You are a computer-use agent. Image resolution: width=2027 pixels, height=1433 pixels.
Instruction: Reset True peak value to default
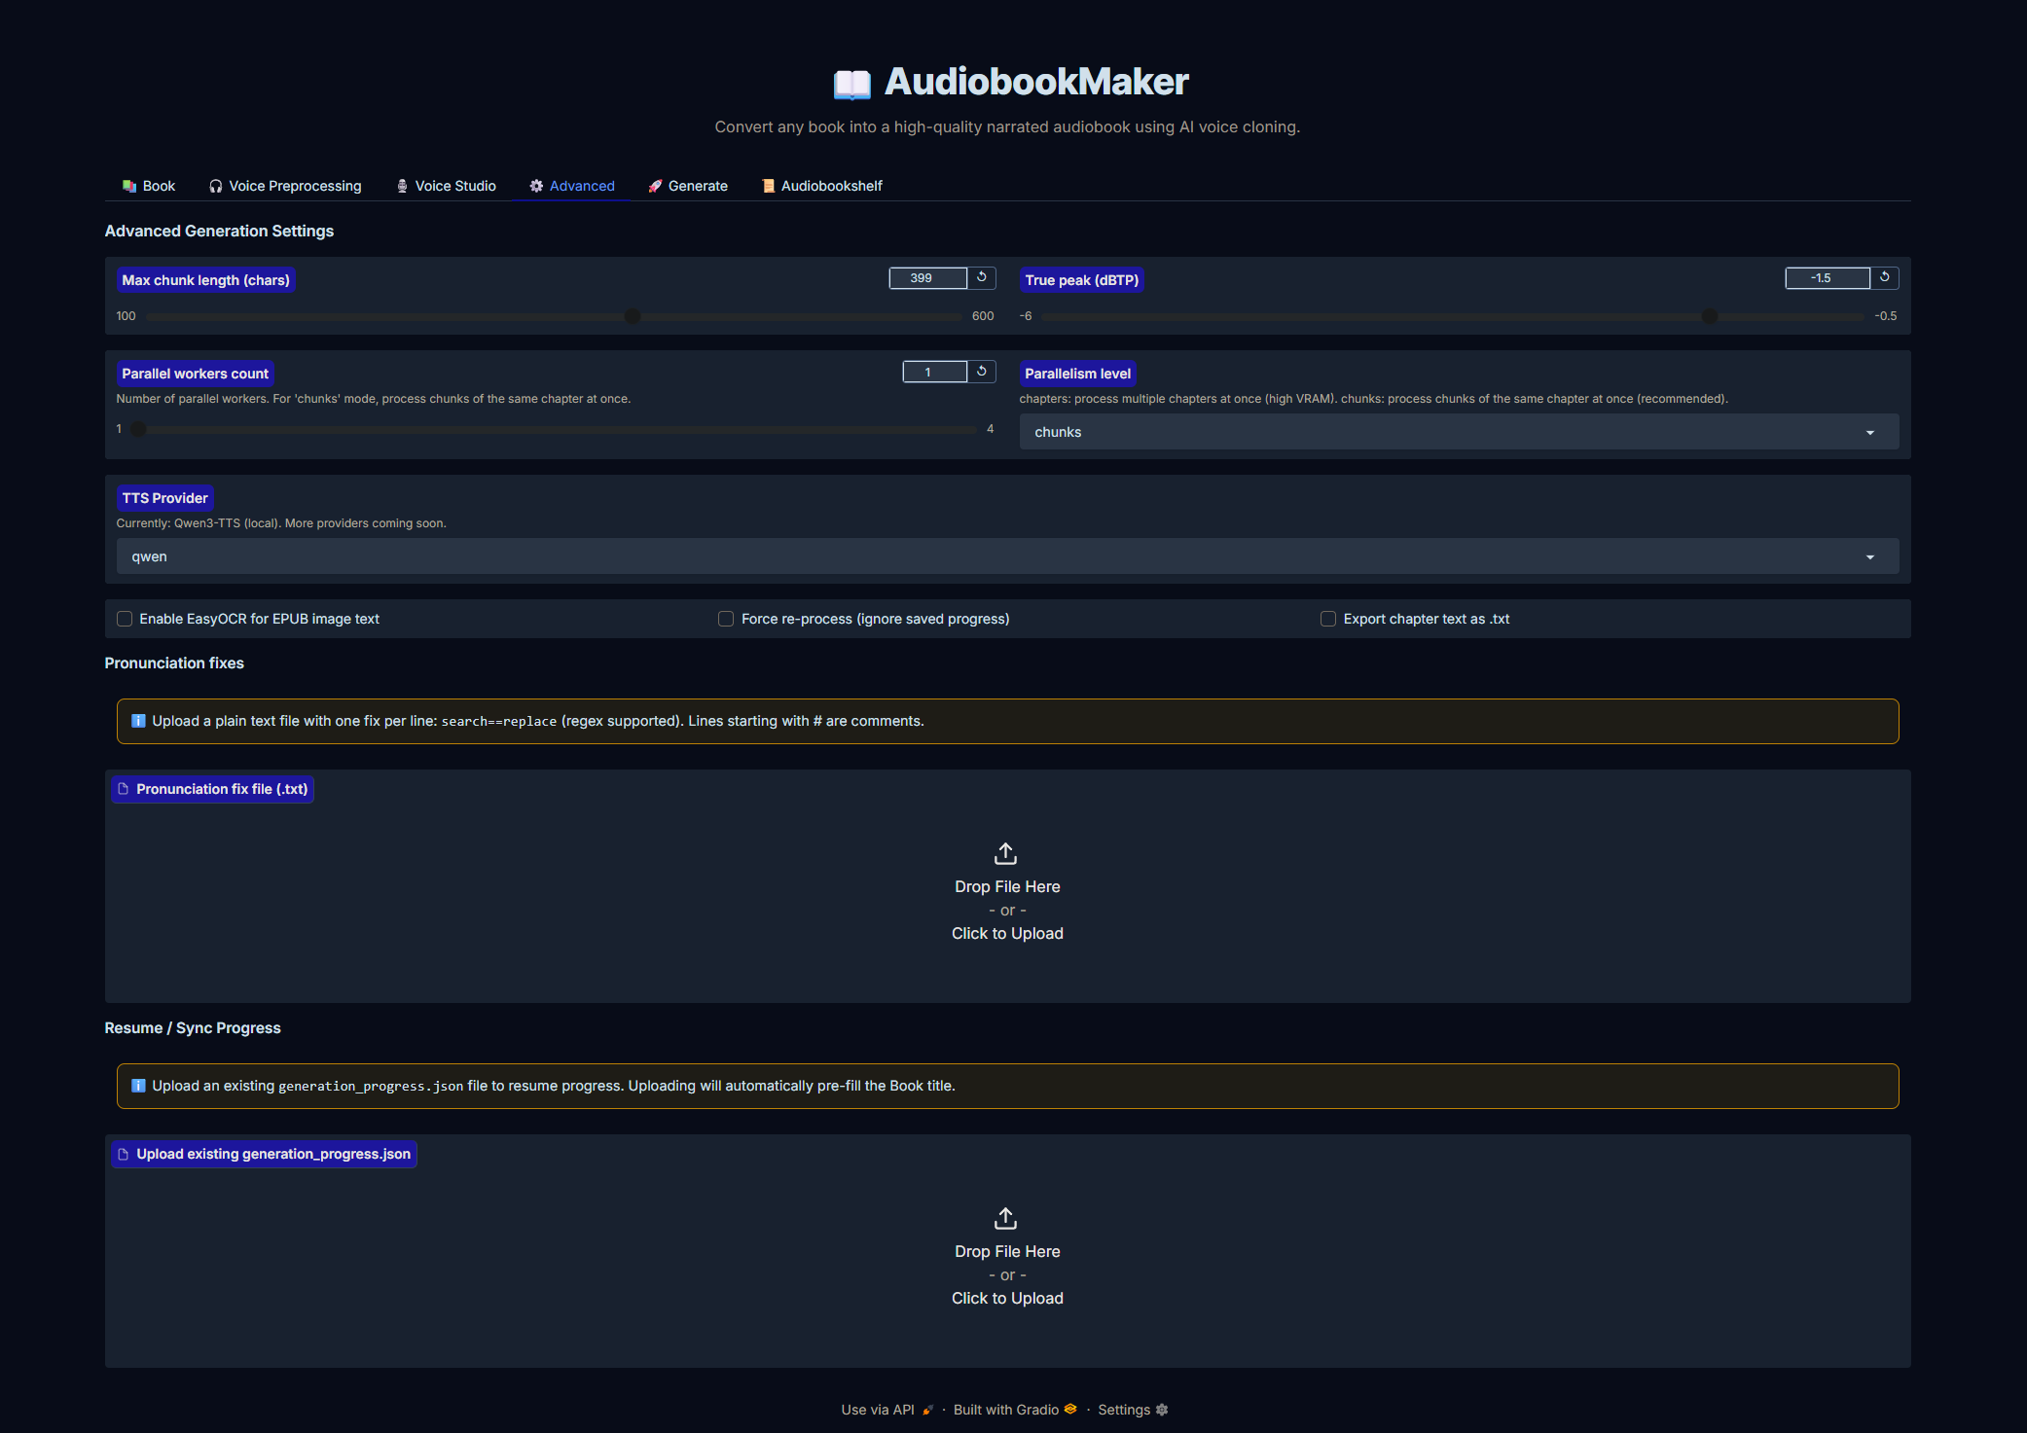tap(1885, 278)
